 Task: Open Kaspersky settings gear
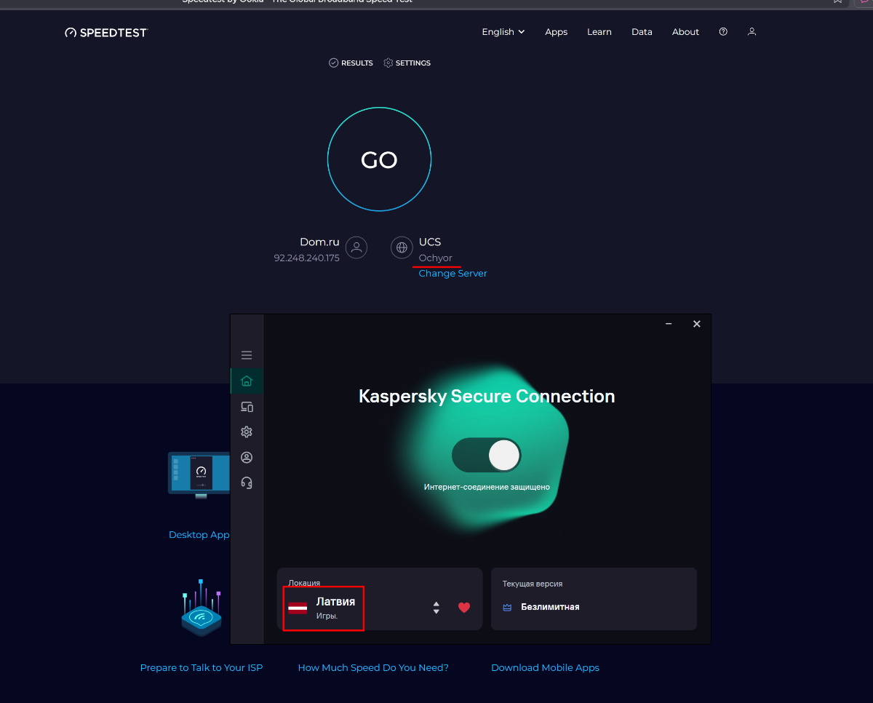247,432
